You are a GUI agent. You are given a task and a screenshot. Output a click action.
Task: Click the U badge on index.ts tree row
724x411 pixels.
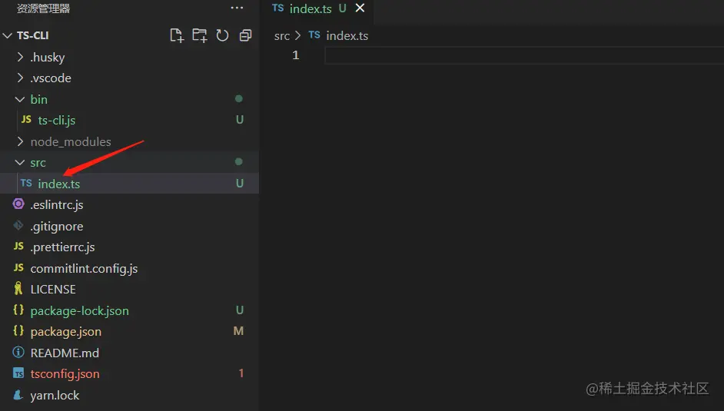coord(240,183)
